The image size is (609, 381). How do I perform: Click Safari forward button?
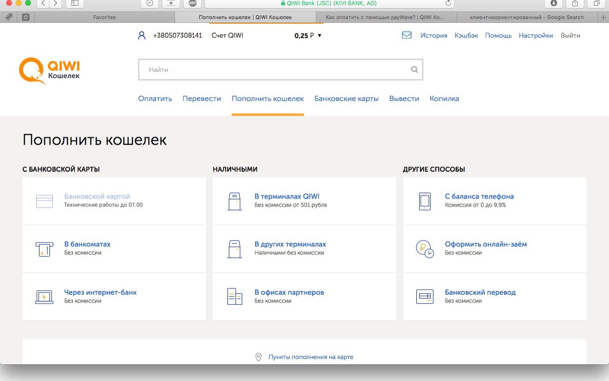[55, 3]
